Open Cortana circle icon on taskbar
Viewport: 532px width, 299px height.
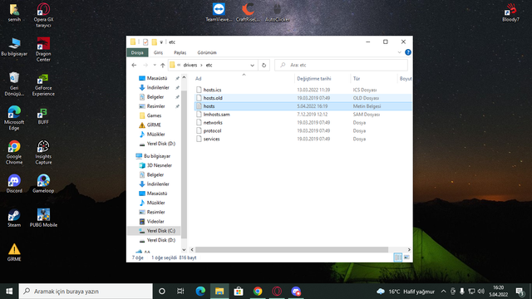coord(162,292)
